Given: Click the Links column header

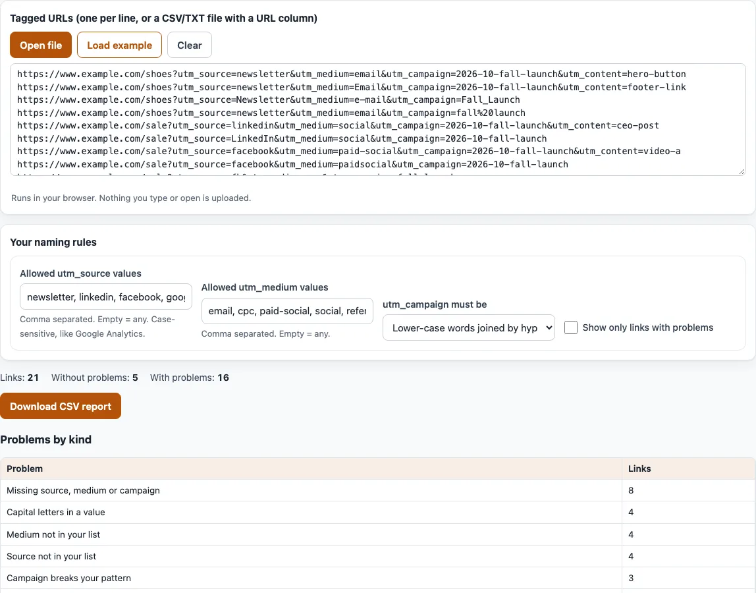Looking at the screenshot, I should [x=689, y=468].
